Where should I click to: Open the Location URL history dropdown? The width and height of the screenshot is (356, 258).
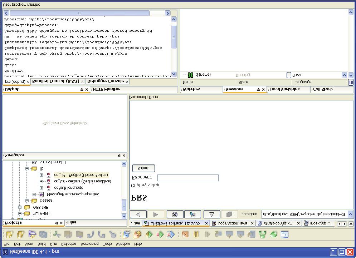350,214
